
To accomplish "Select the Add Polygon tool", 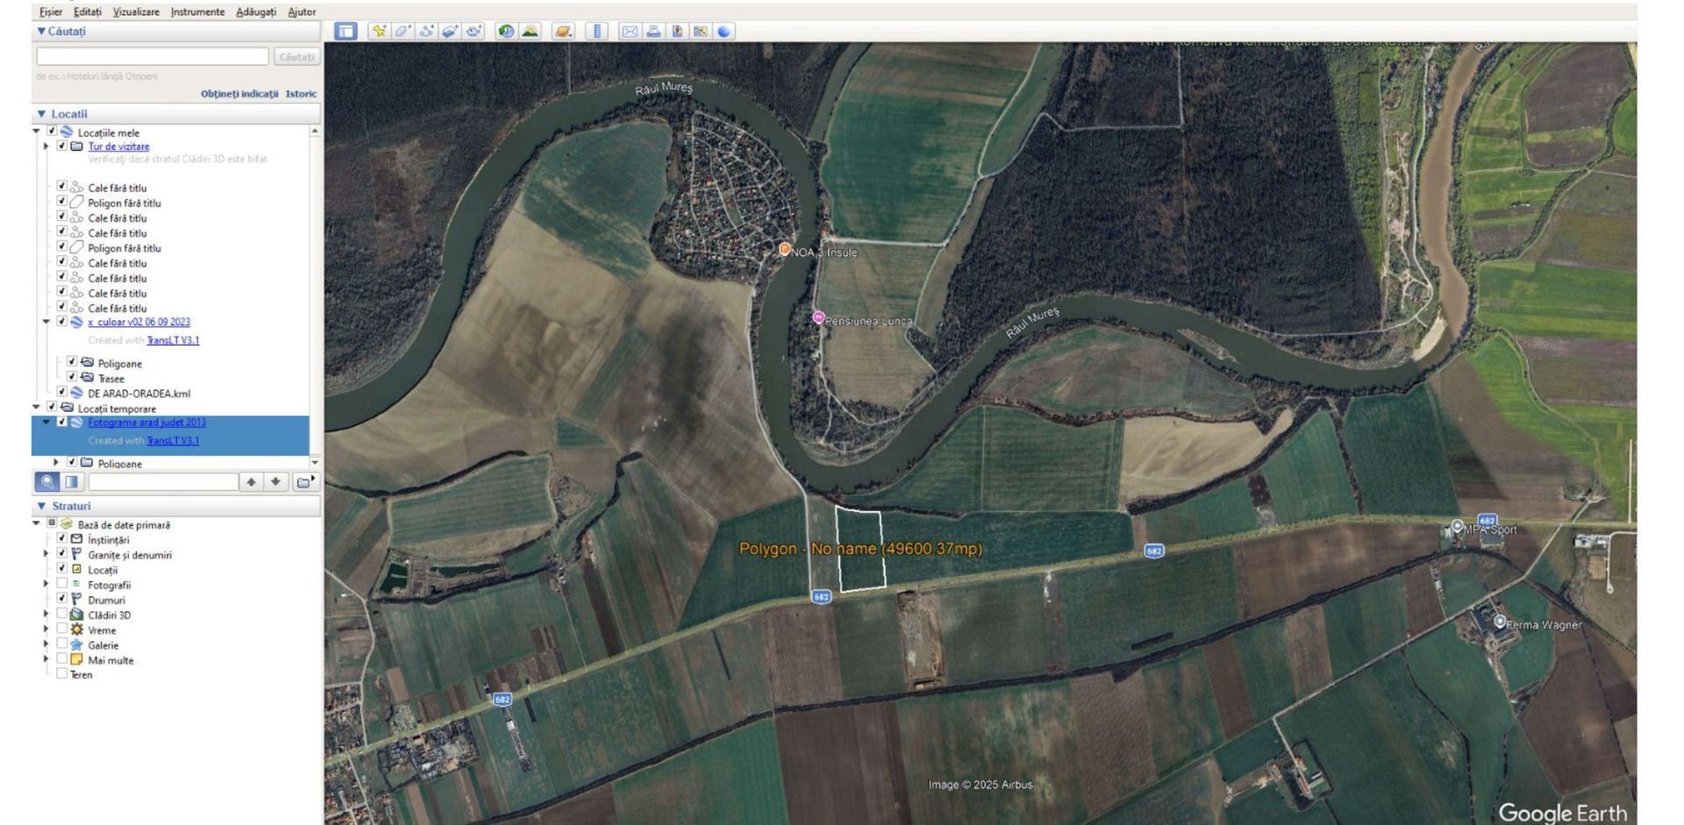I will [403, 32].
